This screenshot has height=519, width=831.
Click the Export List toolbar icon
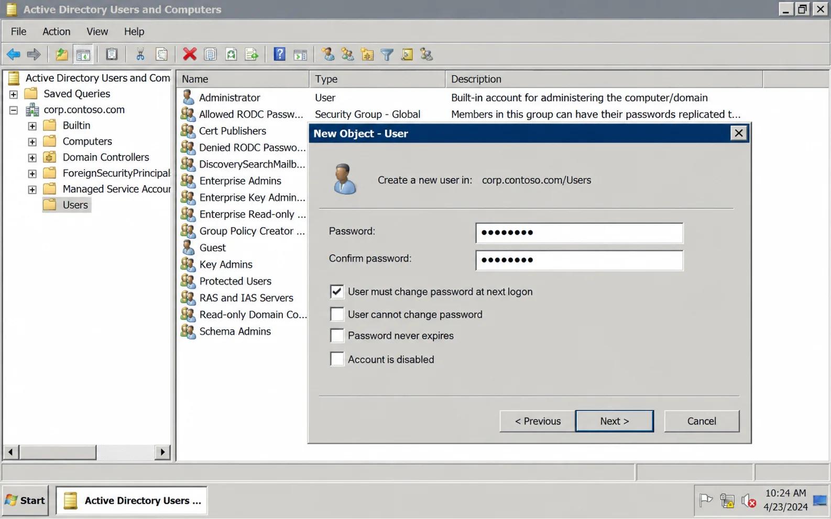[x=252, y=54]
